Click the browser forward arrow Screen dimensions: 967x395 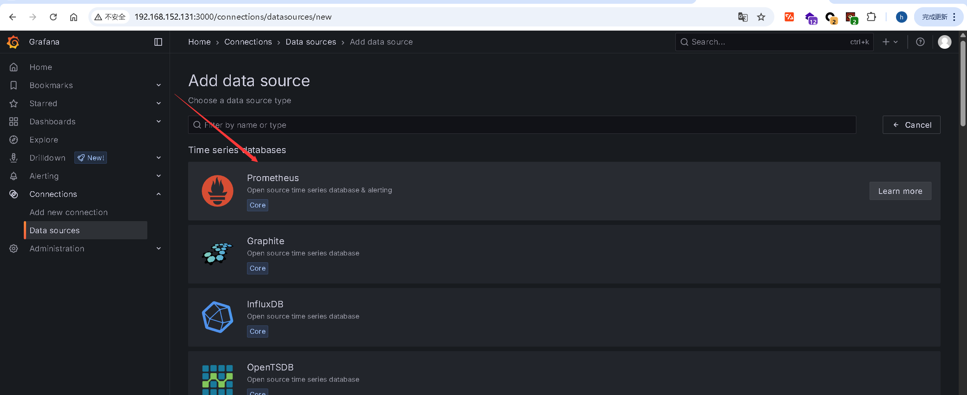point(33,17)
